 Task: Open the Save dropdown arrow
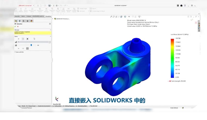51,5
